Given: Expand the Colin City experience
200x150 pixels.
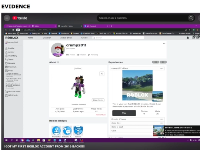Looking at the screenshot, I should click(x=137, y=123).
